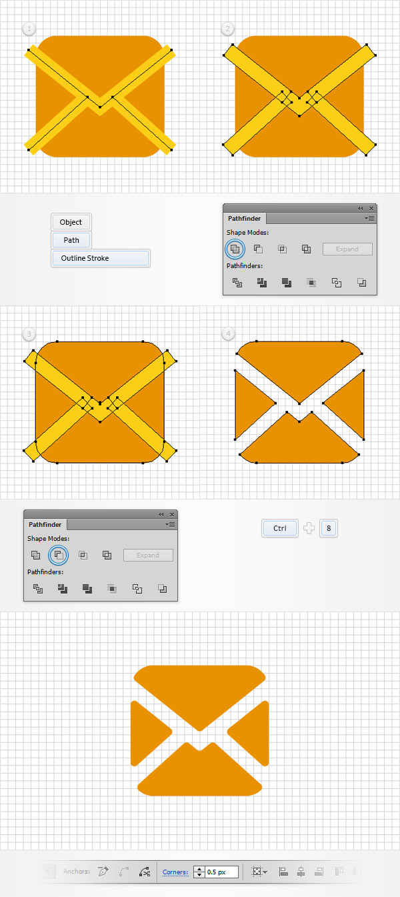Click Exclude in the Pathfinder panel with Minus Front highlighted

pyautogui.click(x=107, y=555)
